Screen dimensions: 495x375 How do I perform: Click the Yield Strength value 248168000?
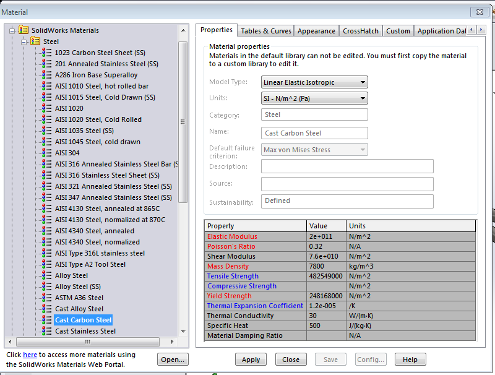(x=326, y=296)
